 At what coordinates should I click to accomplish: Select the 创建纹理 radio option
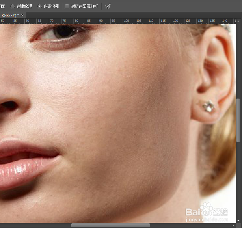click(x=12, y=6)
